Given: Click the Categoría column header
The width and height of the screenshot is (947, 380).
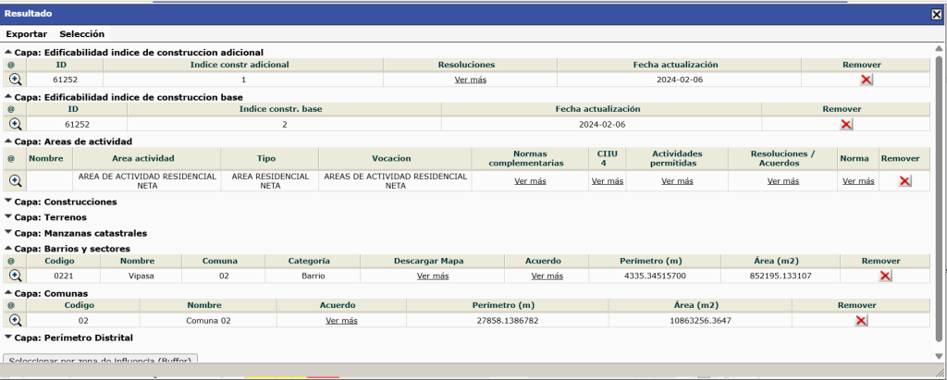Looking at the screenshot, I should click(313, 261).
